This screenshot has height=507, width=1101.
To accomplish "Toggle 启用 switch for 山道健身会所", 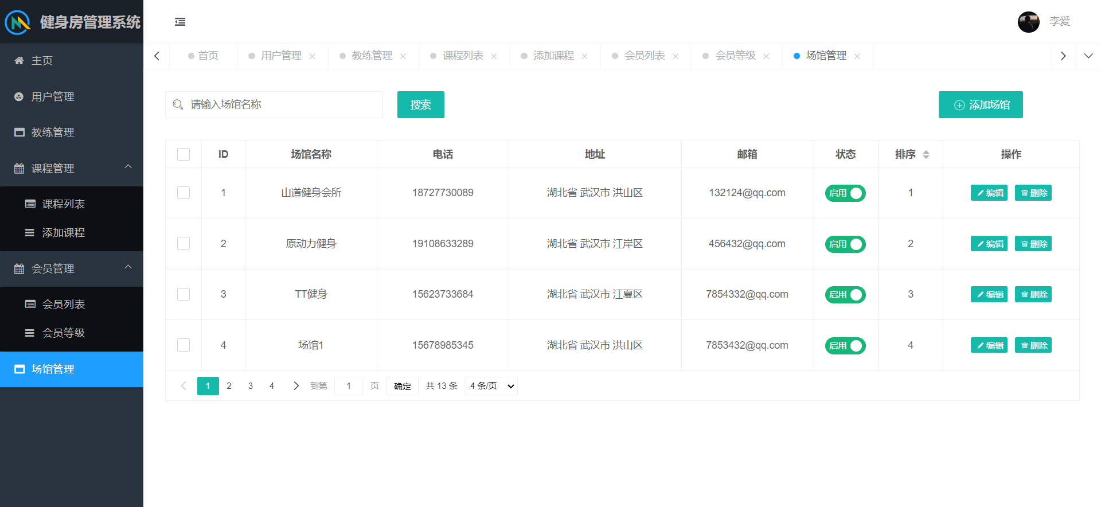I will tap(845, 193).
